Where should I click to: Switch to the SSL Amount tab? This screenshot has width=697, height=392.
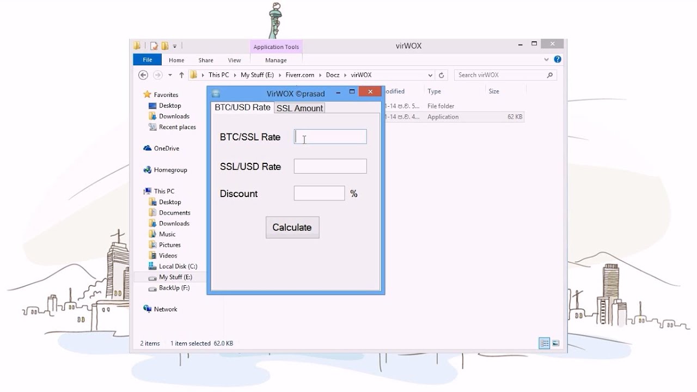point(299,108)
